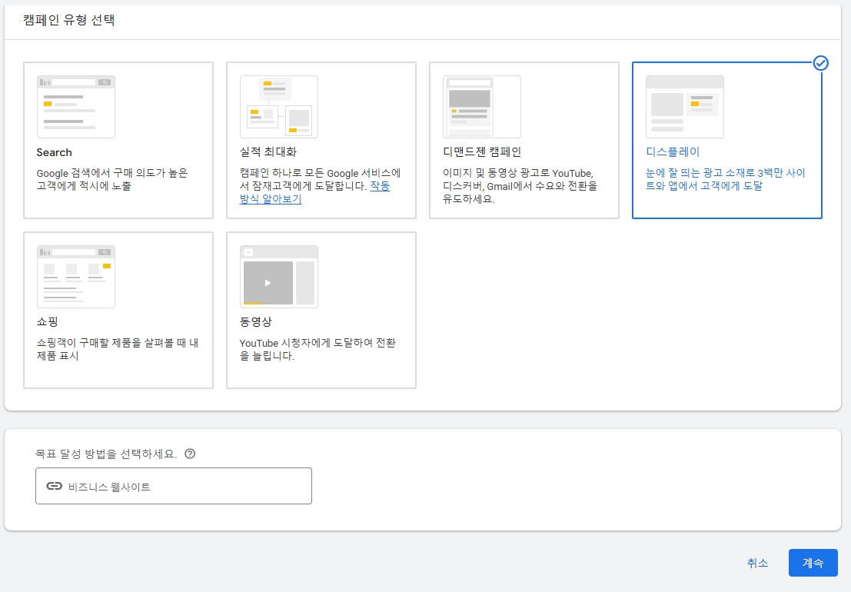This screenshot has height=592, width=851.
Task: Click the 동영상 description about YouTube 시청자
Action: pyautogui.click(x=317, y=350)
